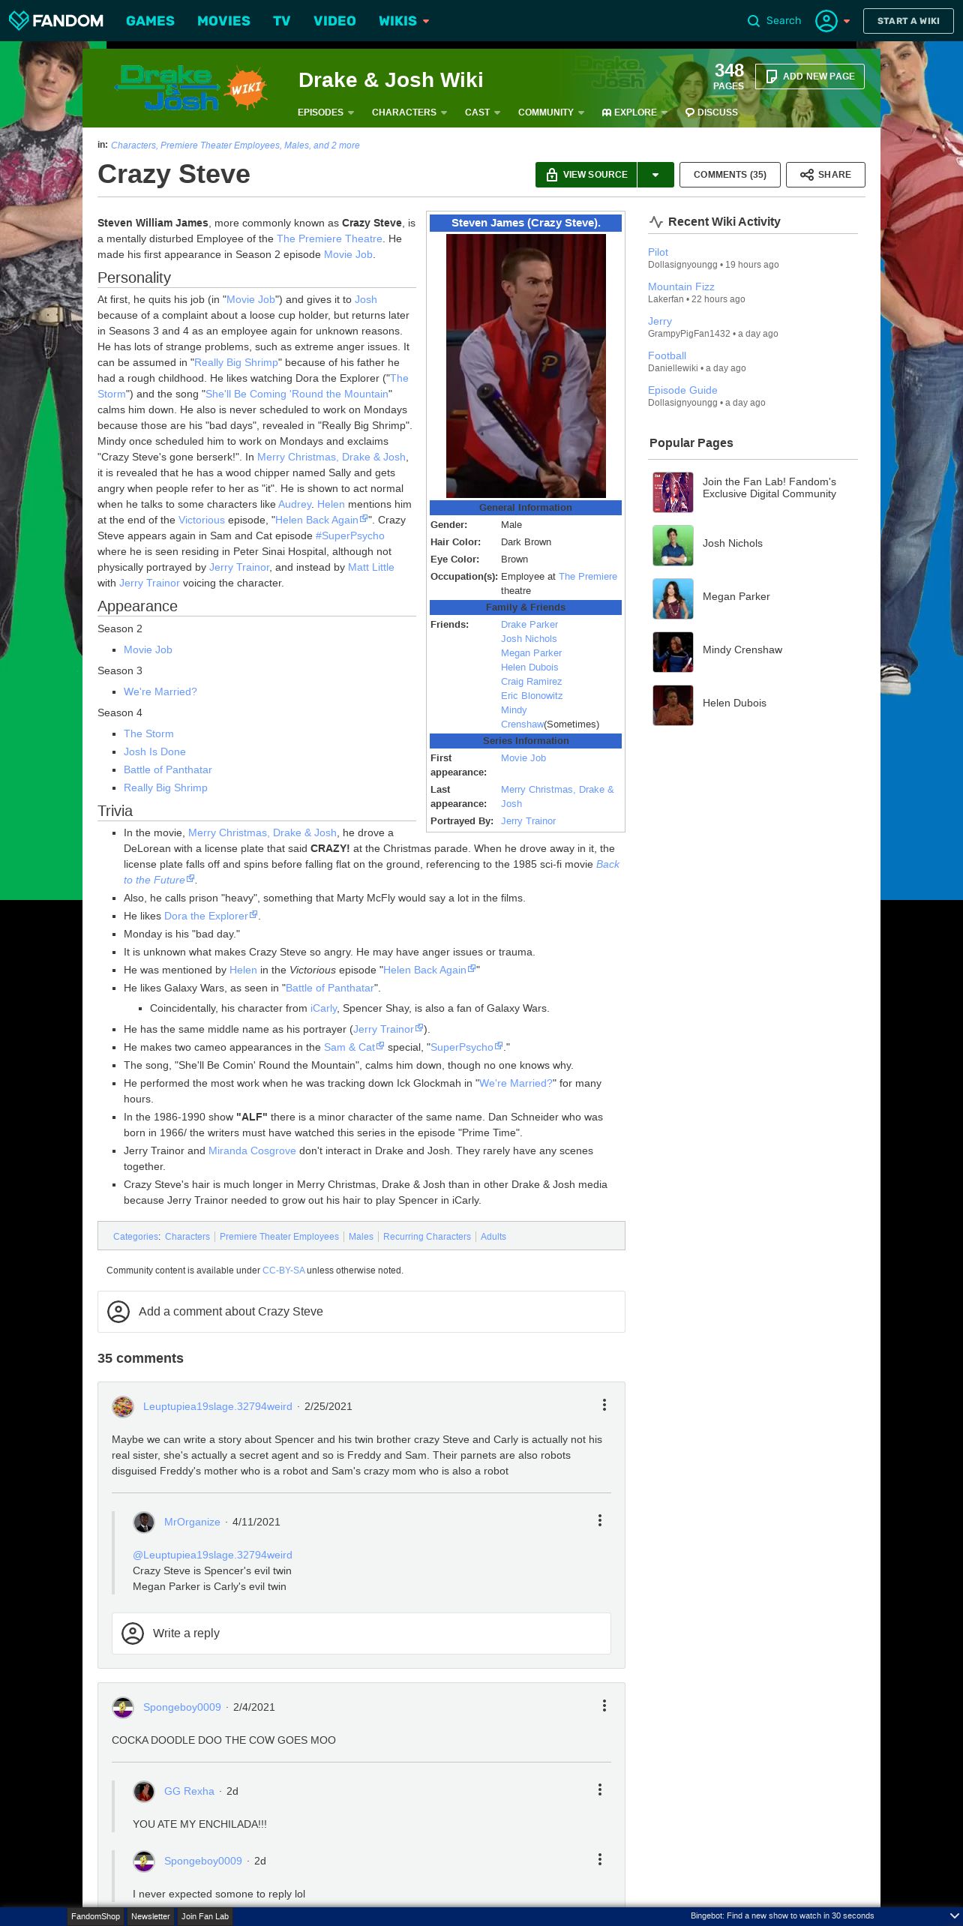Open options menu on MrOrganize reply
The height and width of the screenshot is (1926, 963).
(600, 1520)
